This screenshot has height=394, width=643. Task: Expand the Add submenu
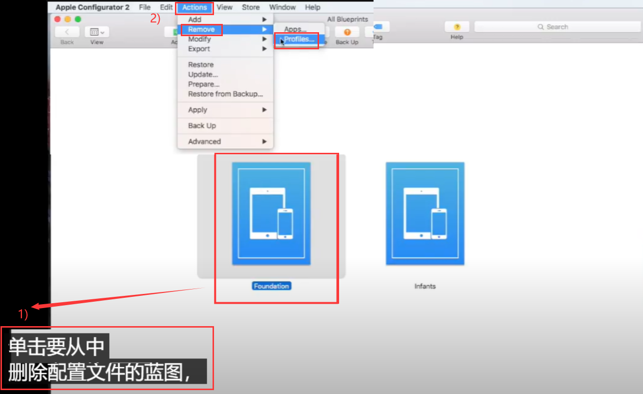click(225, 20)
